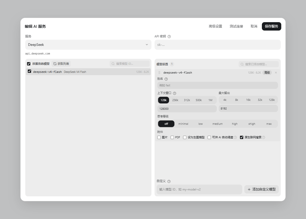Click the help icon next to 别名
Image resolution: width=306 pixels, height=219 pixels.
pos(166,79)
